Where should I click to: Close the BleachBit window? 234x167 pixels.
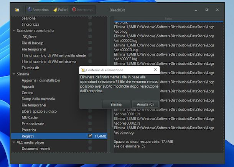click(218, 10)
